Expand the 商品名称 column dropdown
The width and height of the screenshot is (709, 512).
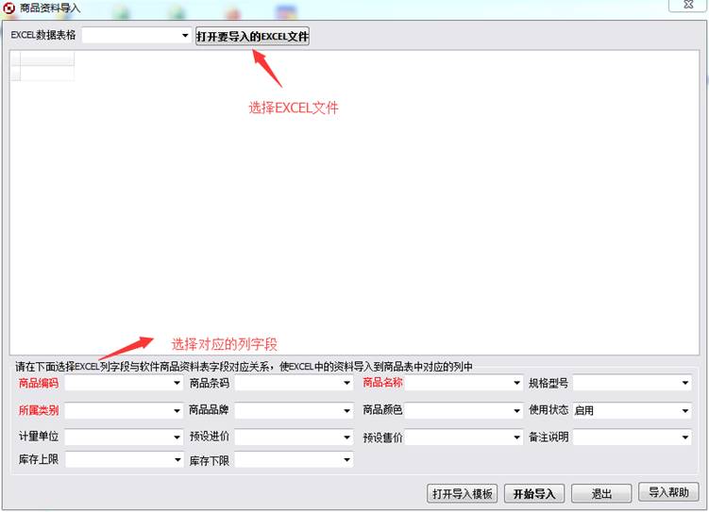(516, 384)
